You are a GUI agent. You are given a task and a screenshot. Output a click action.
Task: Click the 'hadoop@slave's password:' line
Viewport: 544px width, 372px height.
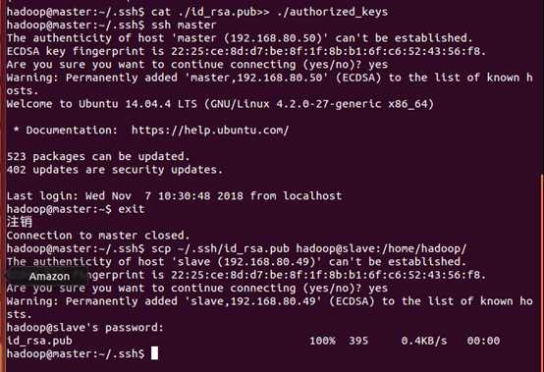pos(85,328)
